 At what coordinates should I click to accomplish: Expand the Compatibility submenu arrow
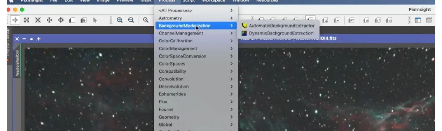tap(231, 71)
